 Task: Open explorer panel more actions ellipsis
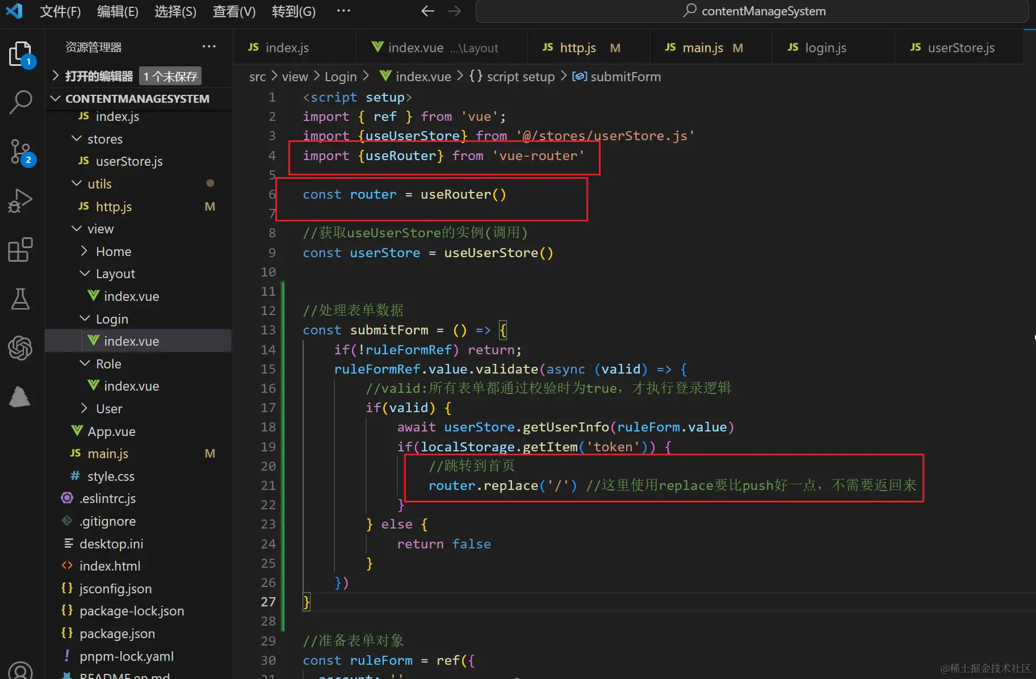tap(209, 47)
